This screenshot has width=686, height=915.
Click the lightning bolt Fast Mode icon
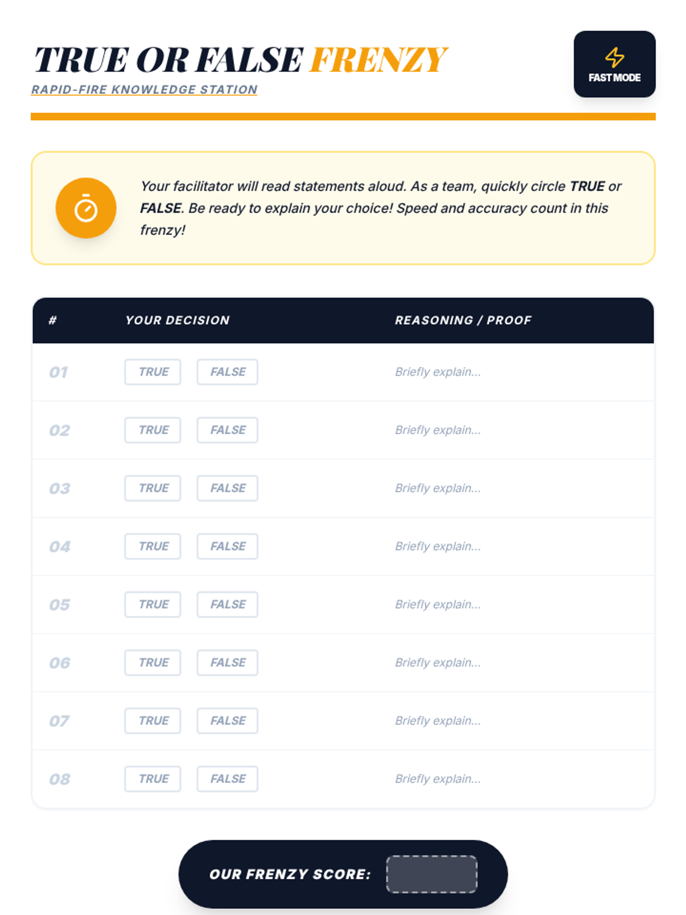[615, 57]
